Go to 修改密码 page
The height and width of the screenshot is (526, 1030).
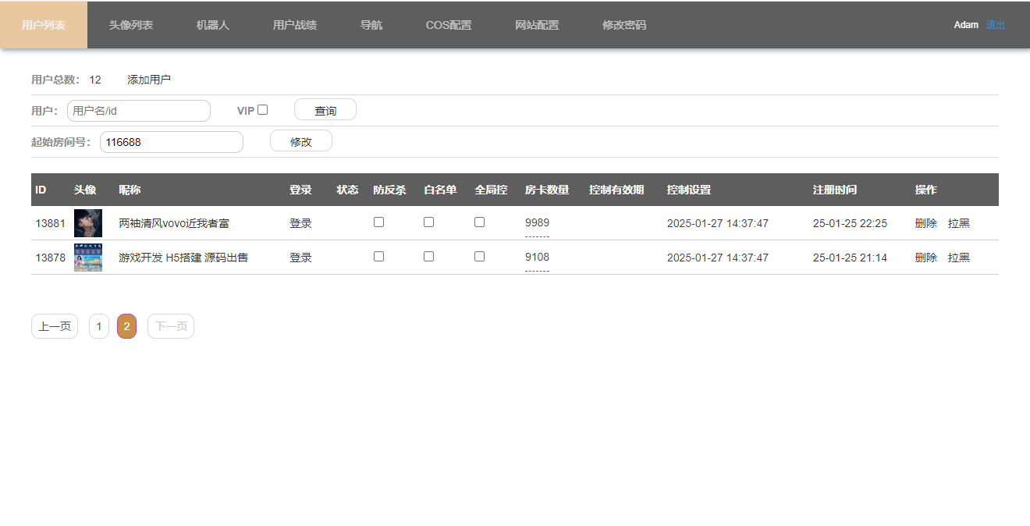click(623, 24)
